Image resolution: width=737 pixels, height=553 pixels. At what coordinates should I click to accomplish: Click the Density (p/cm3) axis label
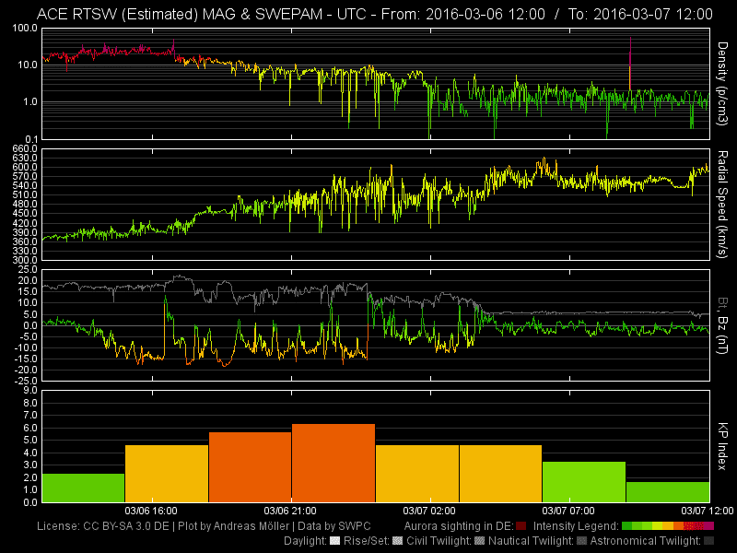(723, 82)
